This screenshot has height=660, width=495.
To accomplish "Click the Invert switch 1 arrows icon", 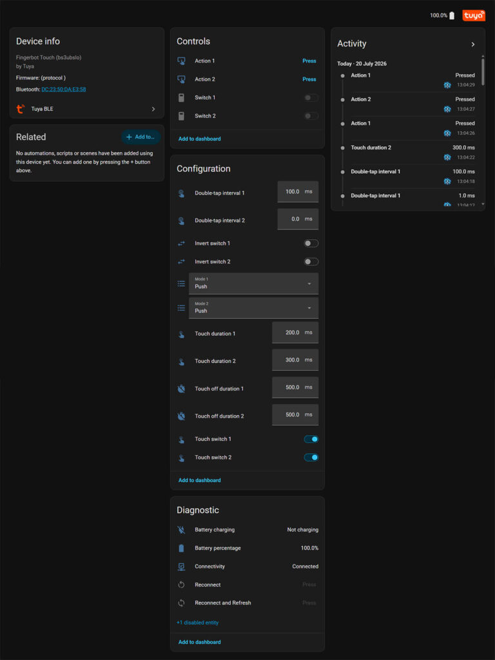I will tap(181, 243).
